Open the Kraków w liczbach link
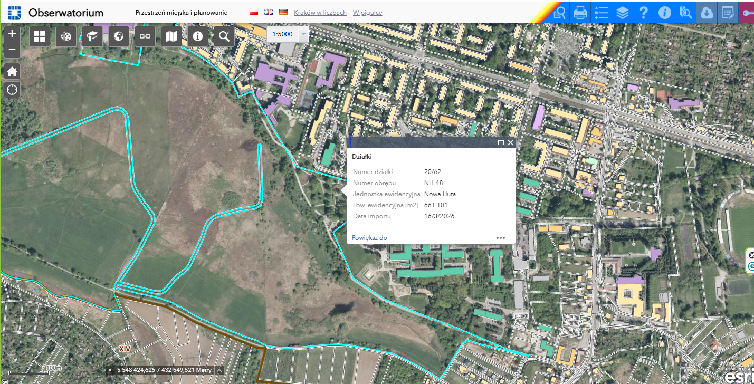The image size is (754, 384). pyautogui.click(x=320, y=12)
